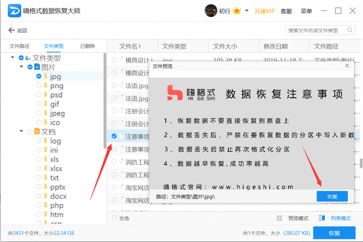Click the ico folder icon
Image resolution: width=363 pixels, height=242 pixels.
click(x=46, y=122)
